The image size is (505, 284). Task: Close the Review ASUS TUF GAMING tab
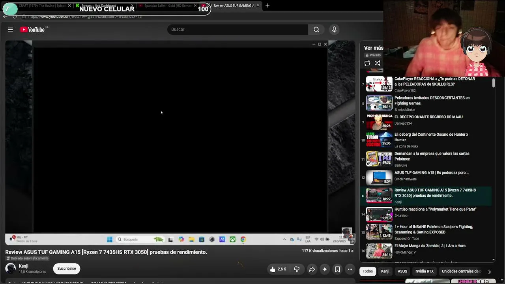pyautogui.click(x=258, y=6)
